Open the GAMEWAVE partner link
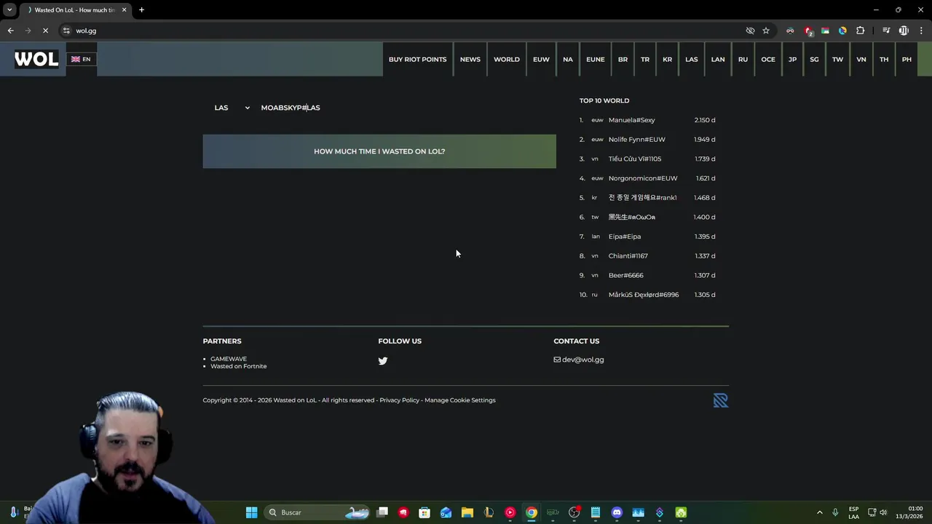The height and width of the screenshot is (524, 932). click(x=229, y=359)
